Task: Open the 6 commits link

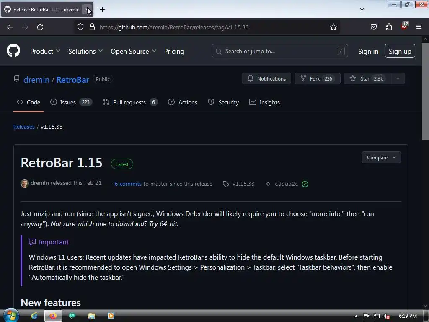Action: tap(128, 184)
